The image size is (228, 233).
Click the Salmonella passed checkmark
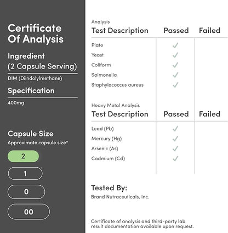click(x=175, y=75)
